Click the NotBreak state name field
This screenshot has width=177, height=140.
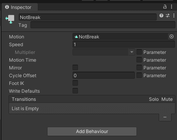pyautogui.click(x=88, y=17)
